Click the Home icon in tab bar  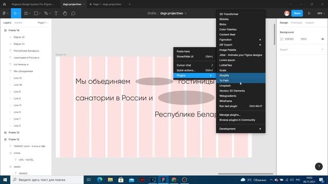(5, 4)
